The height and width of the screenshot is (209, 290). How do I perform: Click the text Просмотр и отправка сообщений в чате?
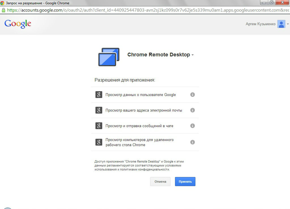(139, 126)
